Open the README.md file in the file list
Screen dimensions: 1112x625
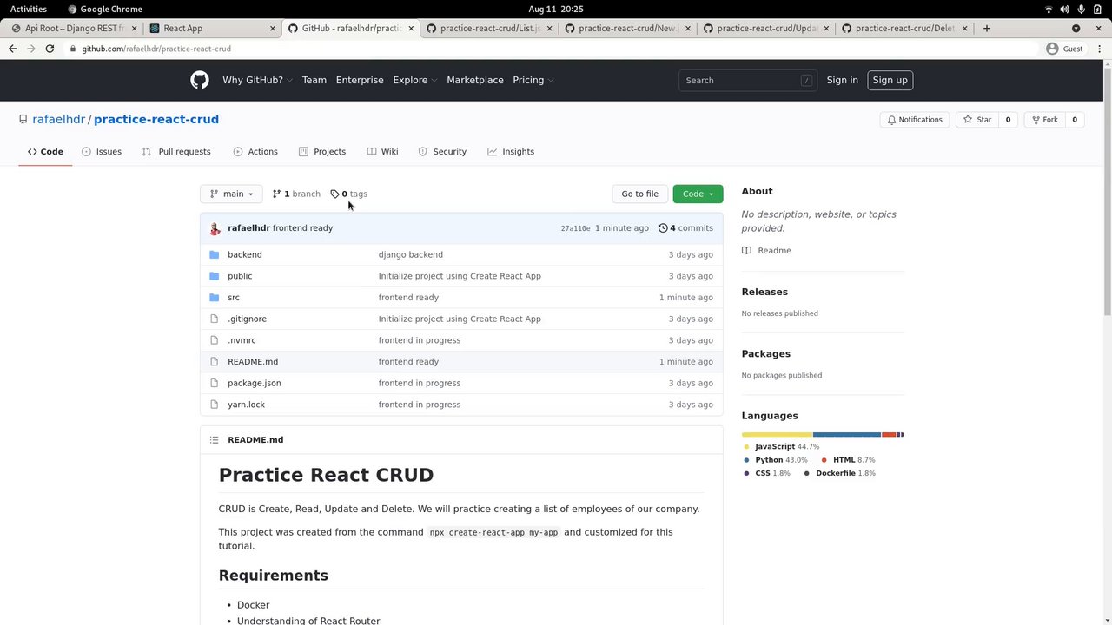[253, 362]
